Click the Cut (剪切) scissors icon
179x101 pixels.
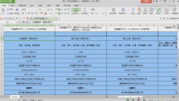coord(8,9)
